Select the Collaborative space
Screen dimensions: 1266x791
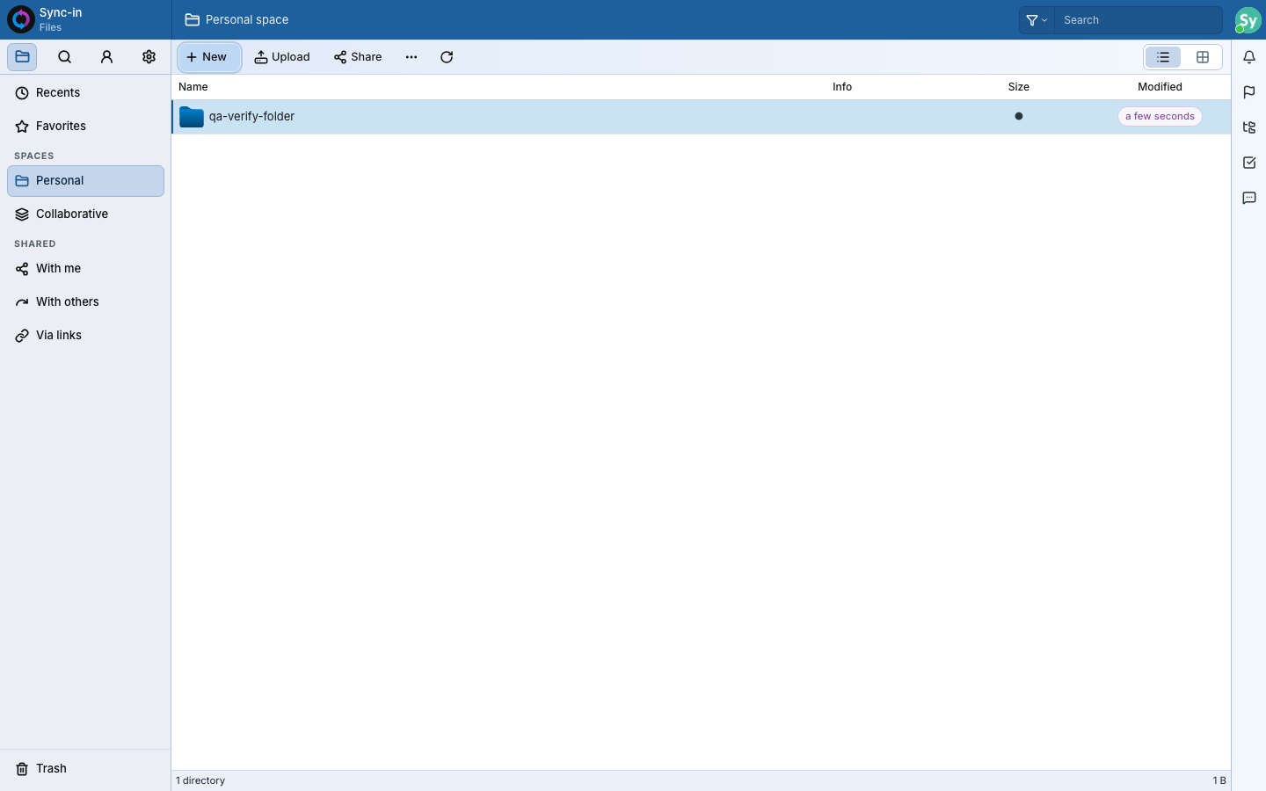tap(85, 214)
